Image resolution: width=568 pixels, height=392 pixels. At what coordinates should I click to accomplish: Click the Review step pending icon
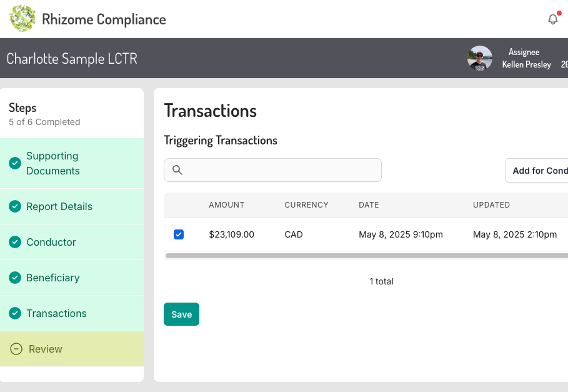(17, 349)
